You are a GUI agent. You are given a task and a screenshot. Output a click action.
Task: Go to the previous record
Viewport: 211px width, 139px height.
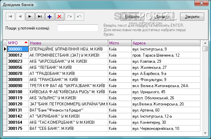[x=20, y=17]
